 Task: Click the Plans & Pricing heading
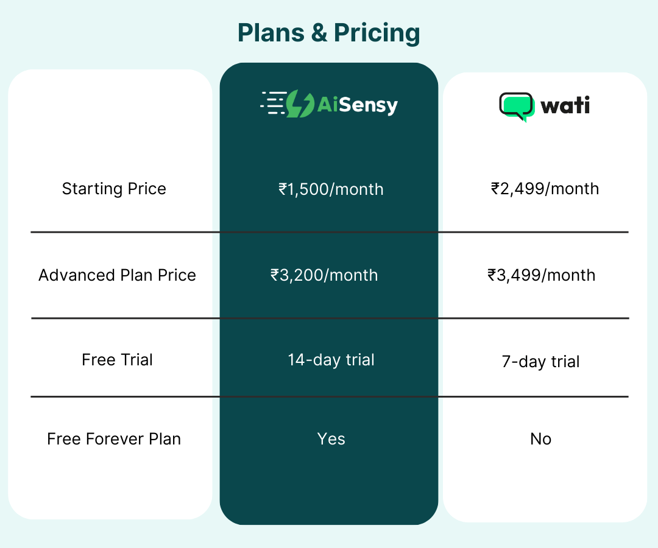pos(329,33)
